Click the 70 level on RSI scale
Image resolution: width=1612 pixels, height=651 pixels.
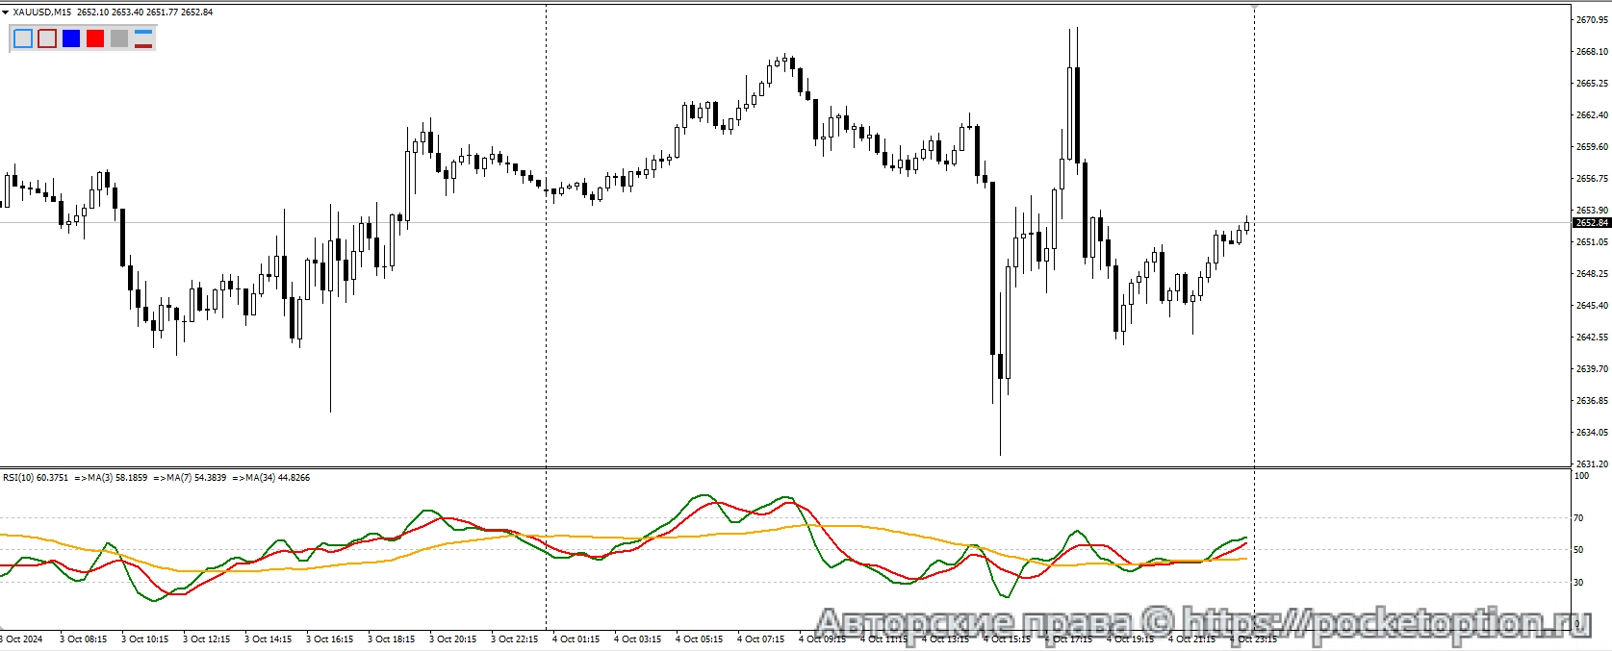1578,518
